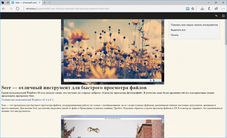Click the printer icon in reading toolbar
The image size is (227, 138).
tap(223, 16)
